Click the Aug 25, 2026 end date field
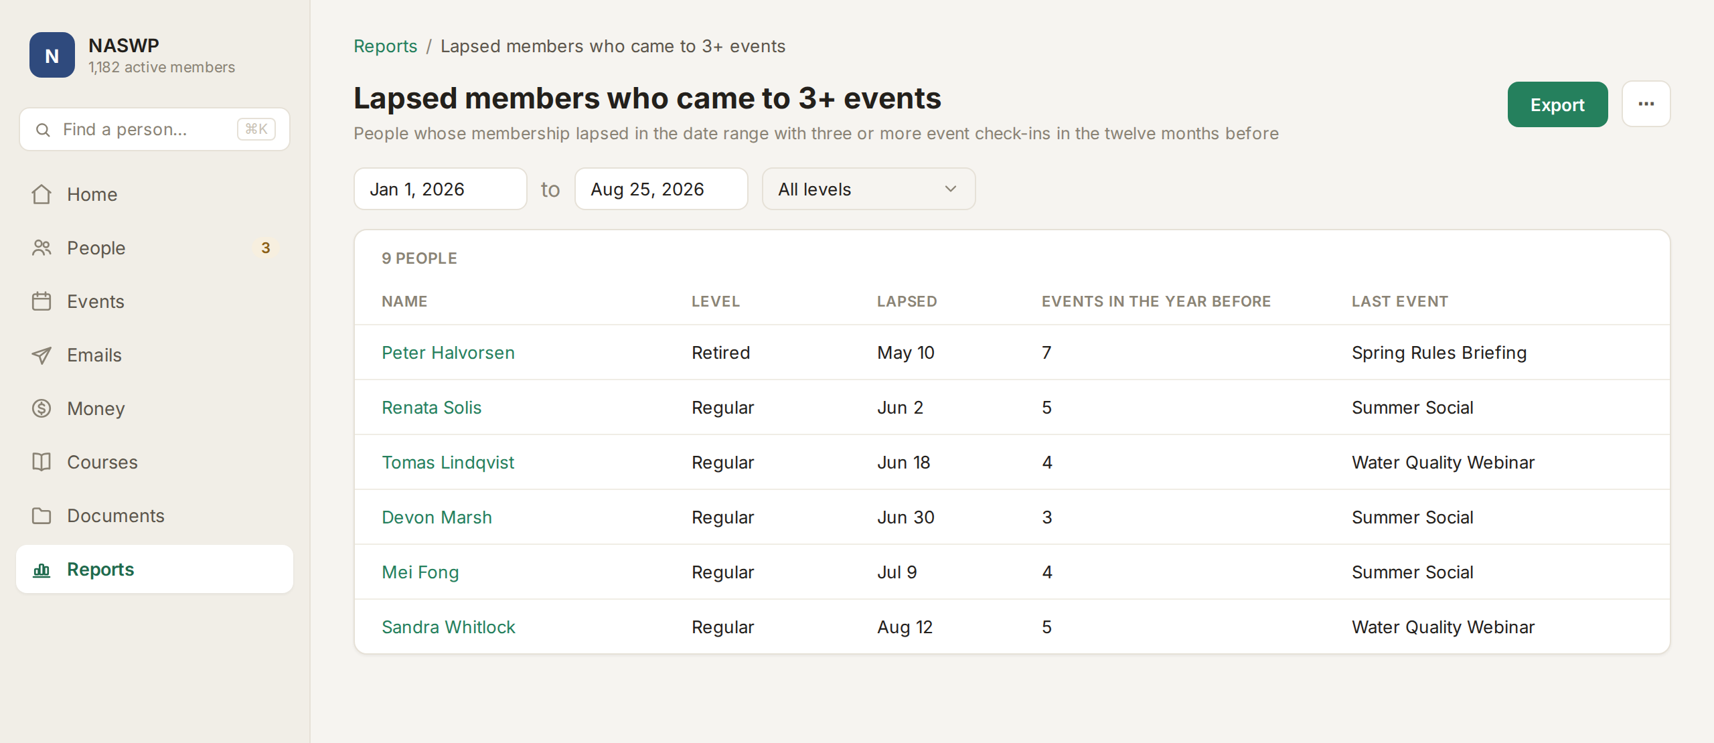Image resolution: width=1714 pixels, height=743 pixels. (x=661, y=189)
